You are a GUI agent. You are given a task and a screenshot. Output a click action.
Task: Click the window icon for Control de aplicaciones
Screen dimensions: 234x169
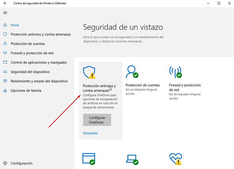[5, 62]
